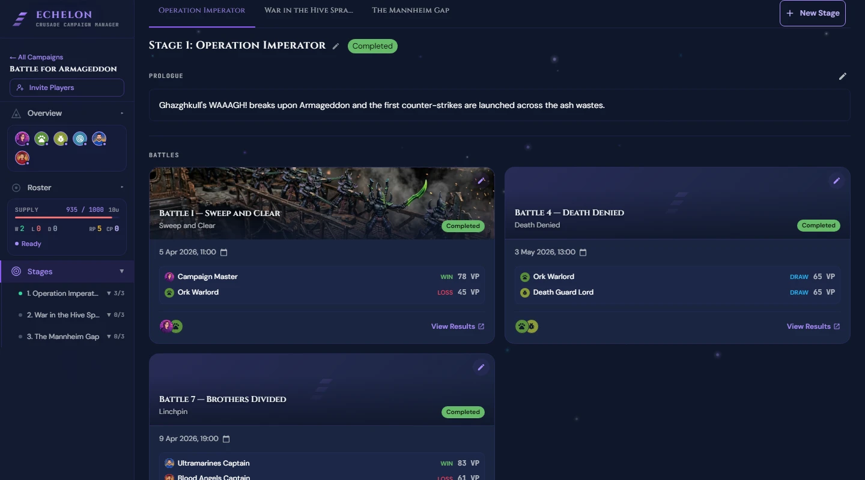
Task: Open calendar for 9 Apr 2026 date
Action: click(226, 439)
